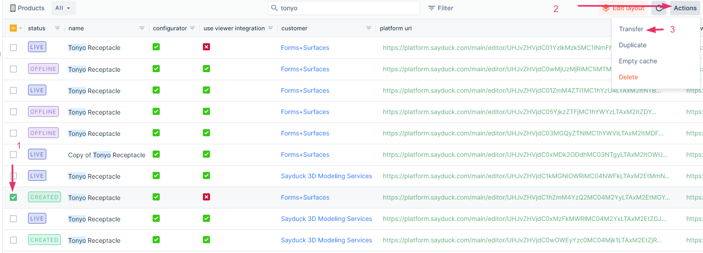Image resolution: width=703 pixels, height=253 pixels.
Task: Click the Products document icon
Action: [x=13, y=8]
